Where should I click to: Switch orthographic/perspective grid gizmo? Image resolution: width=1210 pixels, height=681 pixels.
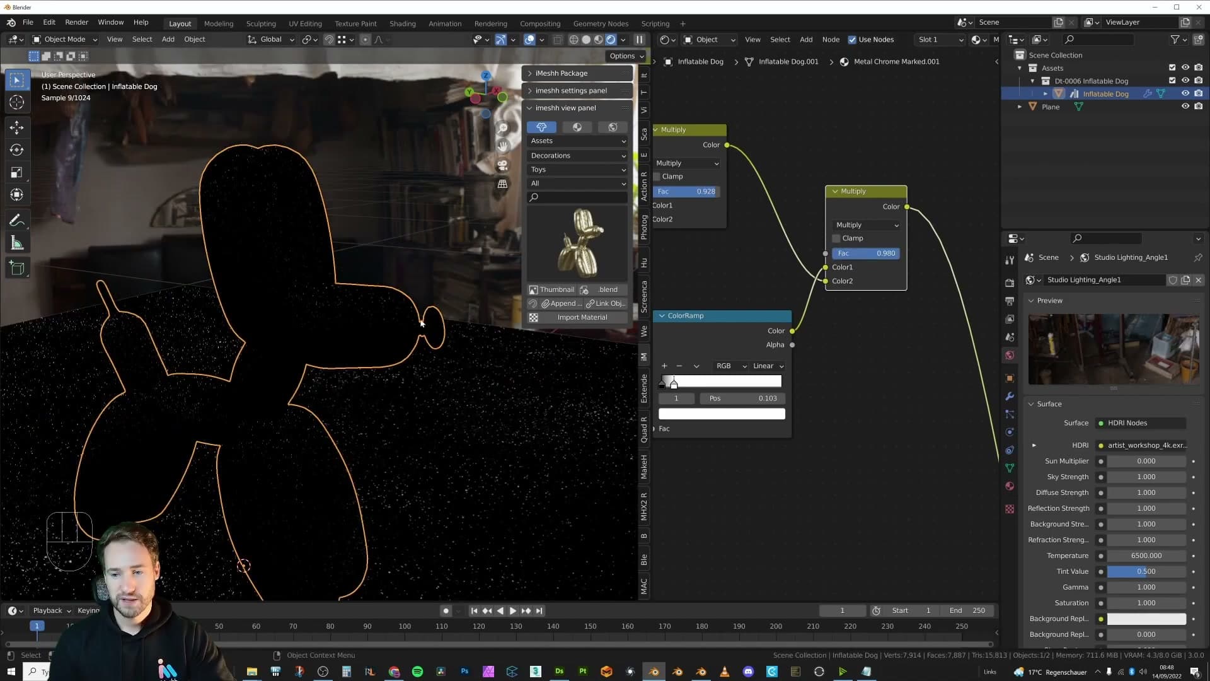502,184
